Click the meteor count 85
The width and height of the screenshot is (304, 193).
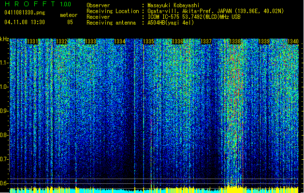(70, 22)
